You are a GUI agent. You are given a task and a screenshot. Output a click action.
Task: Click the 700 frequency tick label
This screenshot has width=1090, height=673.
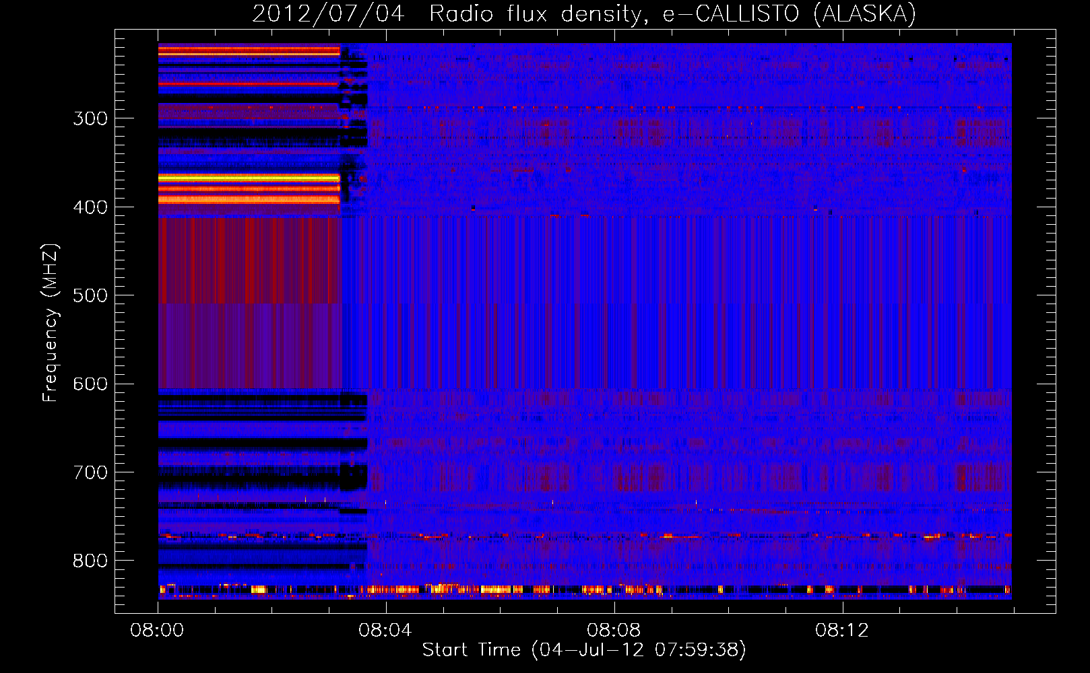pos(90,472)
